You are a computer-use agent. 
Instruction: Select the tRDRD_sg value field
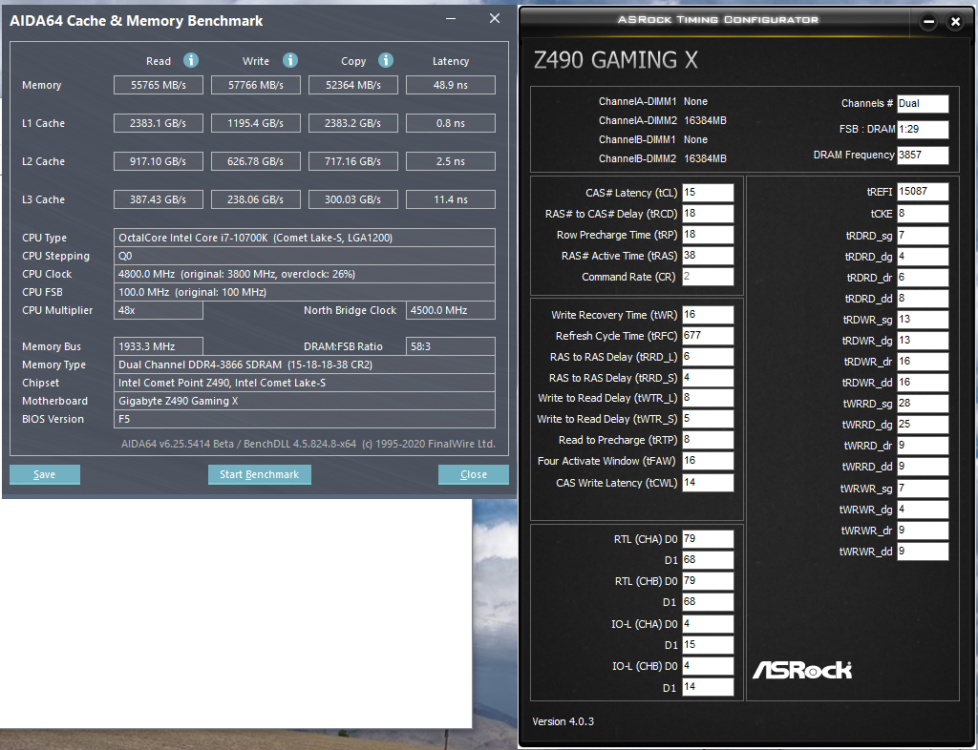tap(923, 236)
